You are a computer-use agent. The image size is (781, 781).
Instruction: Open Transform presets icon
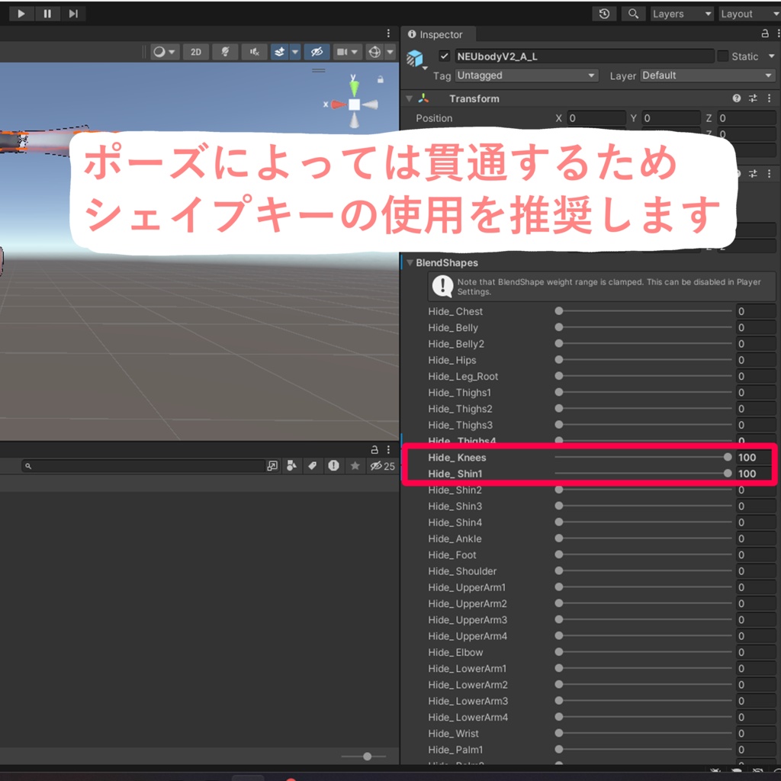[753, 98]
